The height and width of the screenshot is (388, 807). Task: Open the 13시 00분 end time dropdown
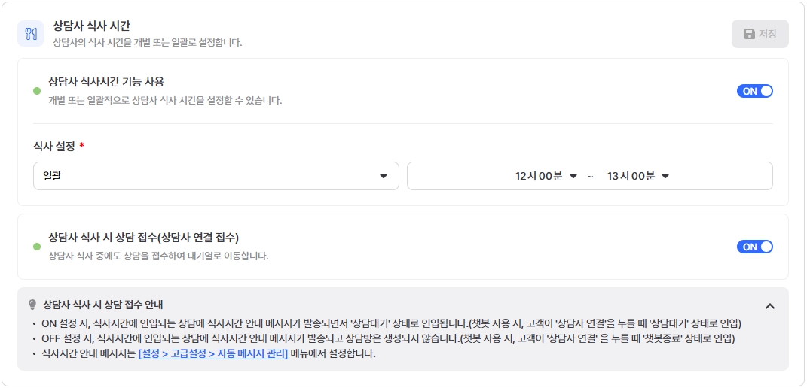pos(637,176)
